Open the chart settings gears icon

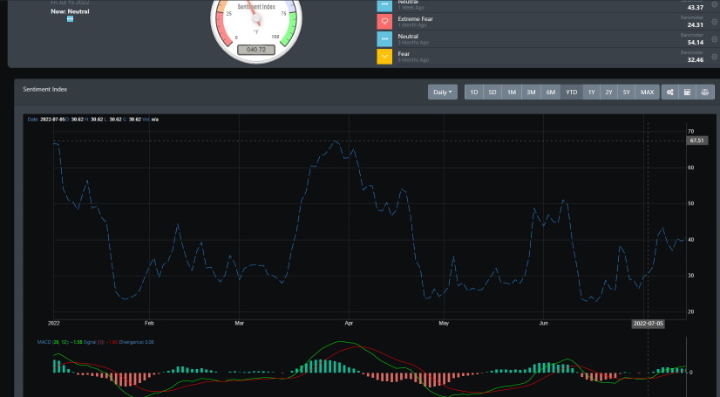[670, 92]
